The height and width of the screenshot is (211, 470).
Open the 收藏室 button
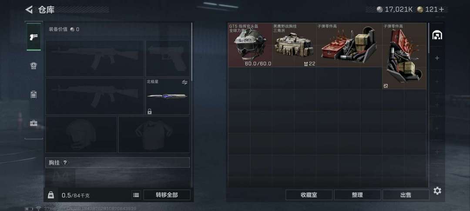(309, 195)
